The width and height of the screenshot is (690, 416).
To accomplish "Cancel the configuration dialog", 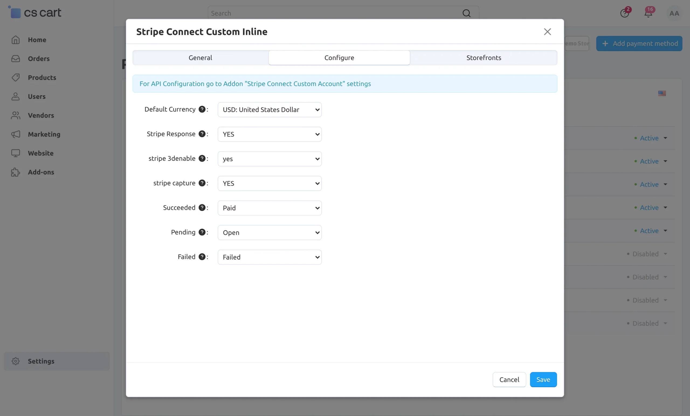I will pyautogui.click(x=509, y=380).
